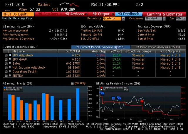Click the Feedback button

click(x=129, y=14)
